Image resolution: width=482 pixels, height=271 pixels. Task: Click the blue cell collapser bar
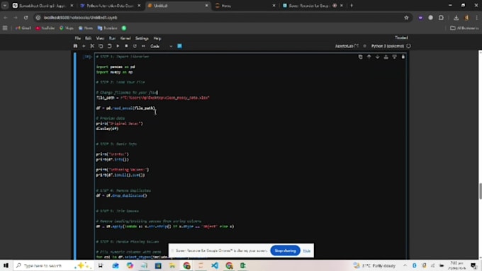(x=74, y=156)
